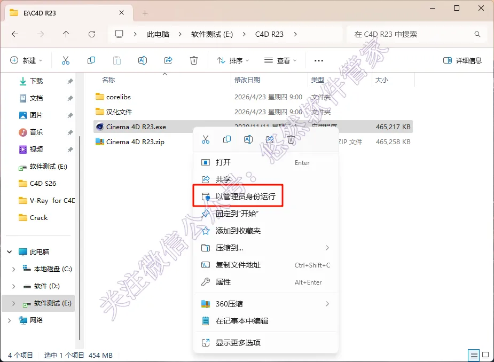Choose 共享 in the context menu
Viewport: 494px width, 362px height.
pyautogui.click(x=266, y=179)
